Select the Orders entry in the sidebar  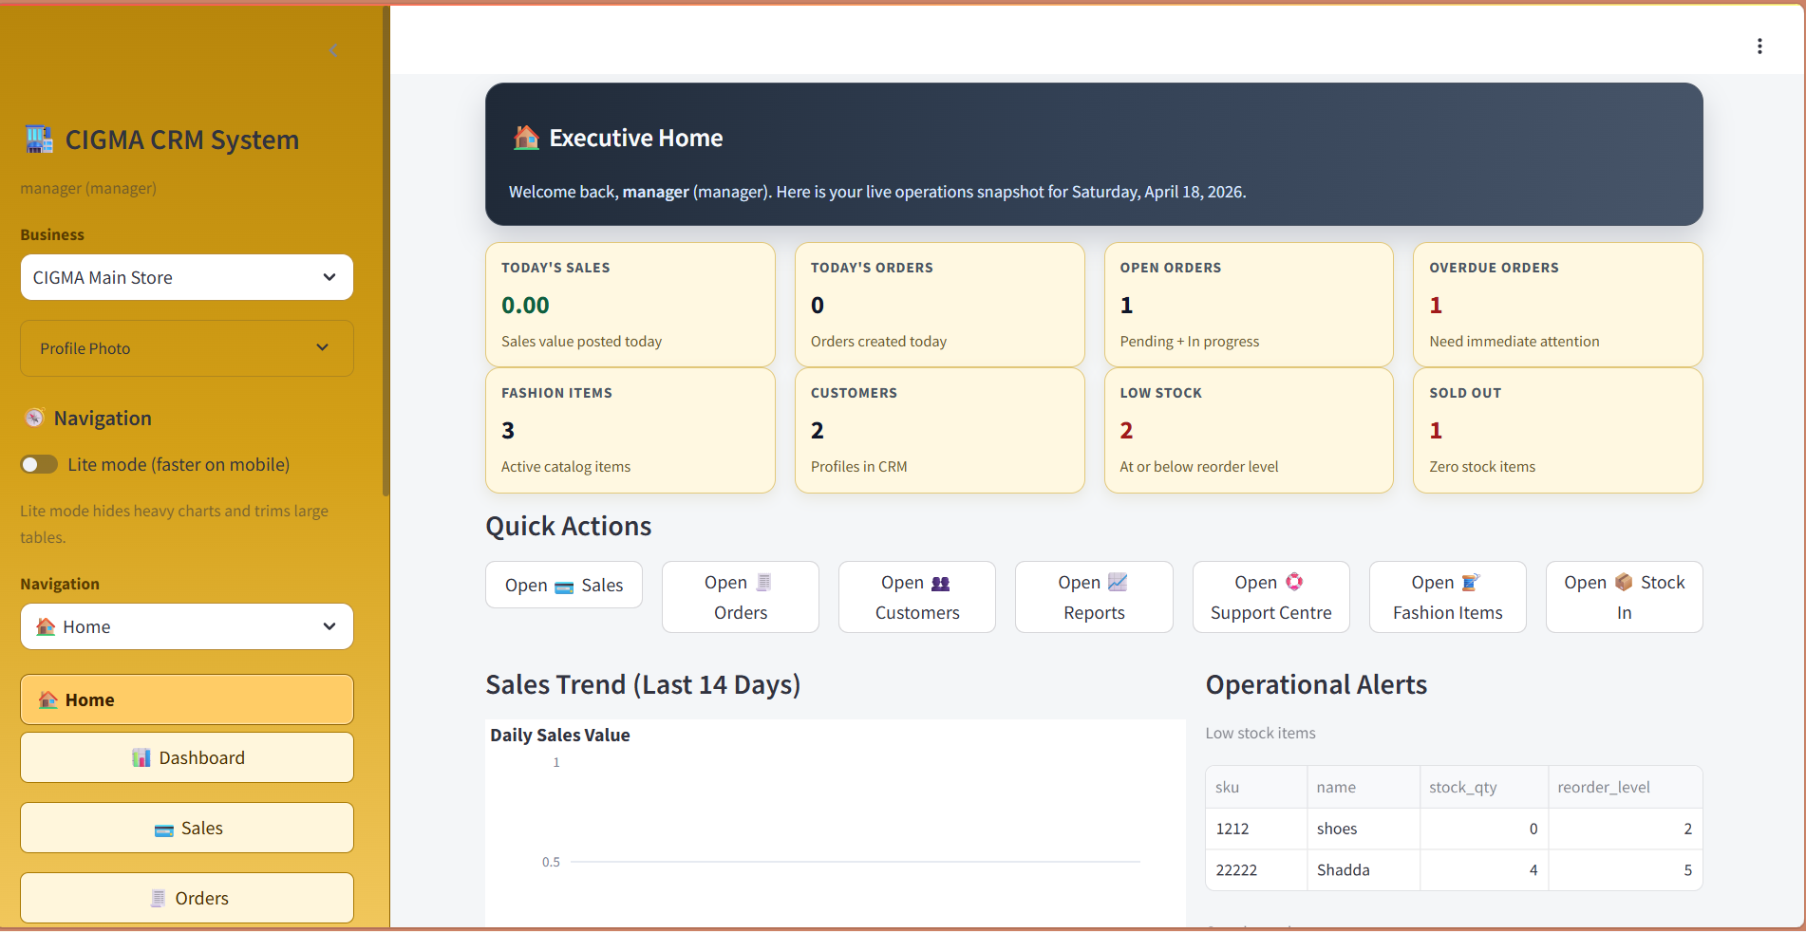[x=186, y=897]
